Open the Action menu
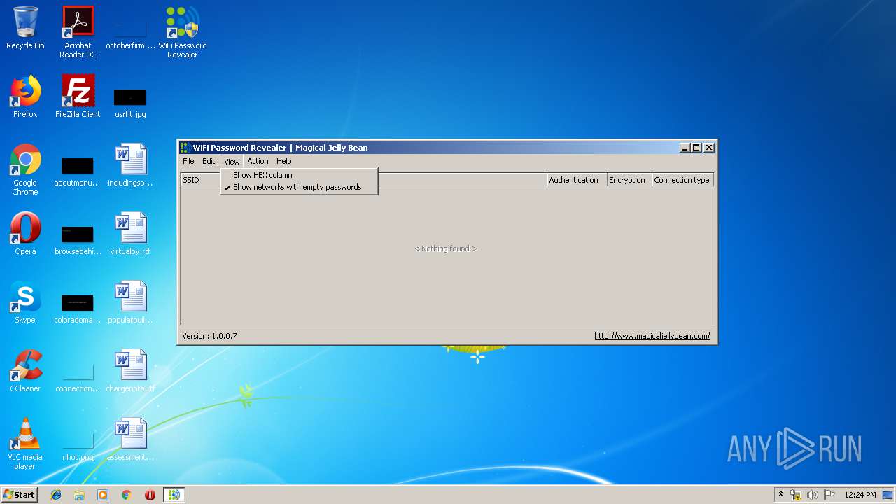 [258, 161]
